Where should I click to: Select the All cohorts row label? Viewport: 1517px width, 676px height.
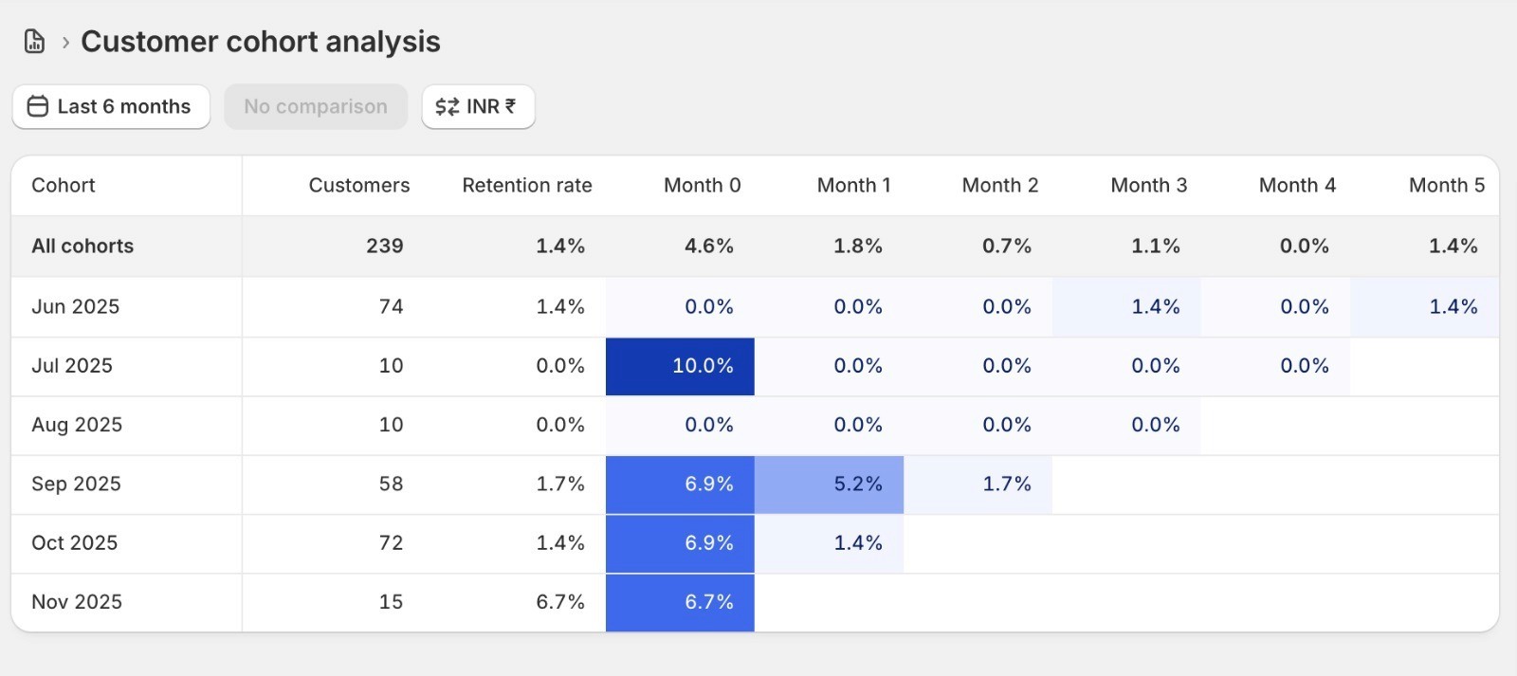(x=82, y=246)
